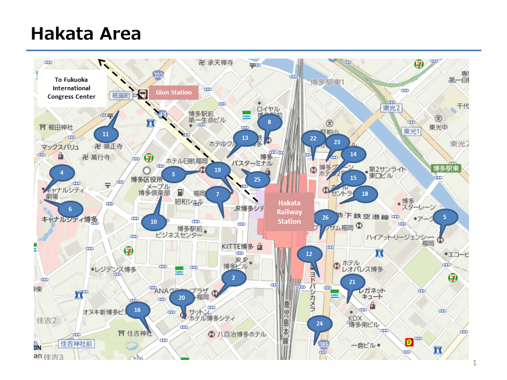Select map marker number 24

point(319,323)
